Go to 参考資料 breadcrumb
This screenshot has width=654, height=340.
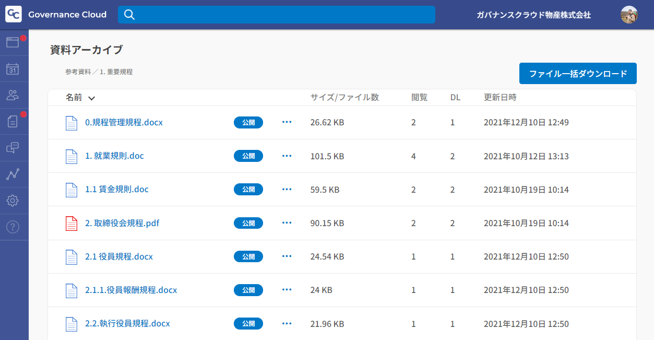(78, 72)
